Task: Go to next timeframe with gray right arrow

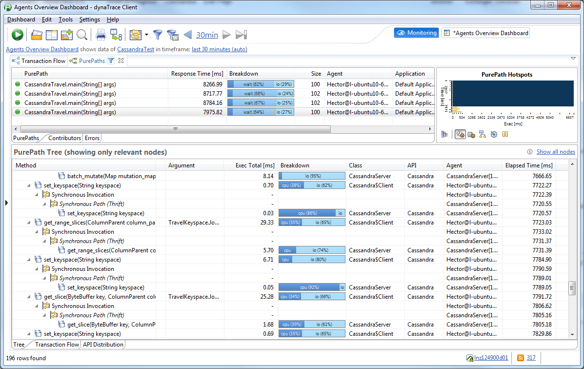Action: point(226,35)
